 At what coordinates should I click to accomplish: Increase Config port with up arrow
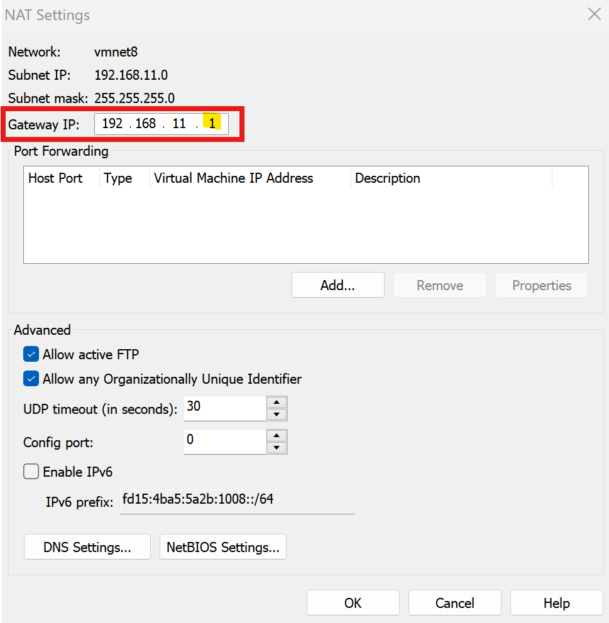pyautogui.click(x=277, y=436)
